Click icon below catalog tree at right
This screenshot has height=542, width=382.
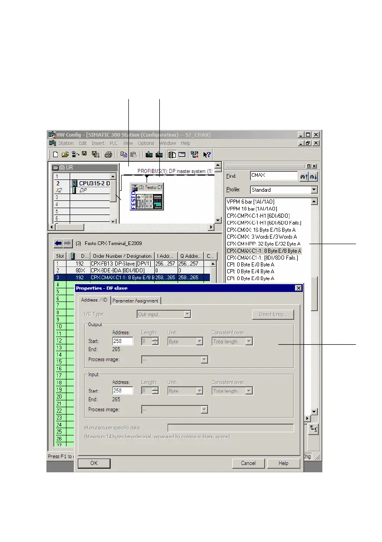point(313,429)
